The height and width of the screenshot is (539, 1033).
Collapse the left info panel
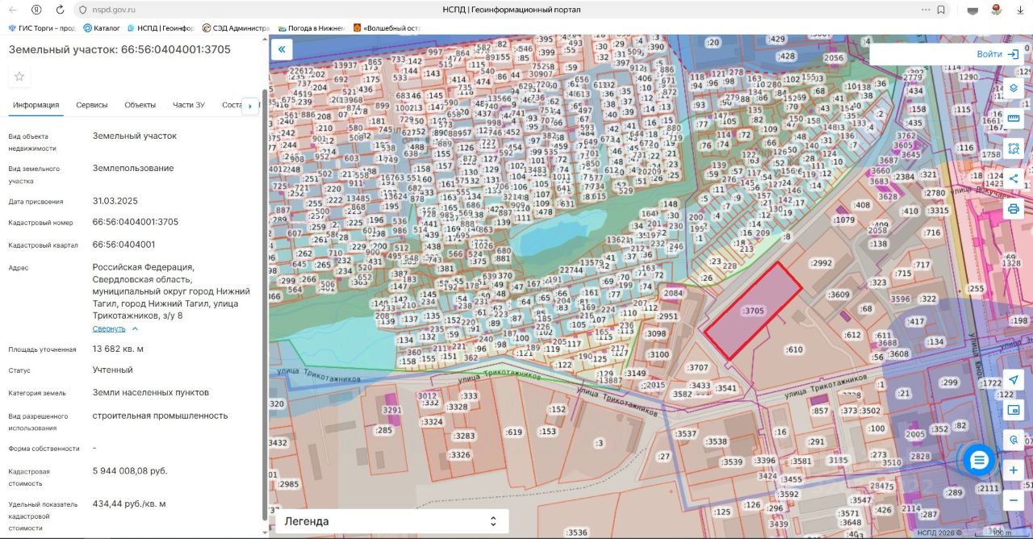(282, 49)
